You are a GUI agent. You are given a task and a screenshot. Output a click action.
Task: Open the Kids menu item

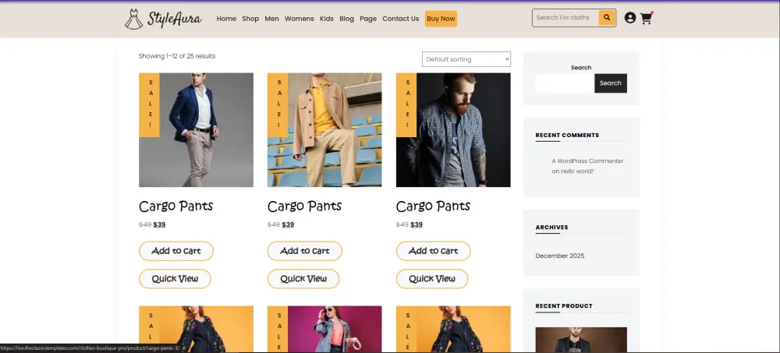pyautogui.click(x=327, y=19)
